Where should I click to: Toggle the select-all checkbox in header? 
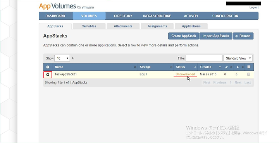pos(249,67)
